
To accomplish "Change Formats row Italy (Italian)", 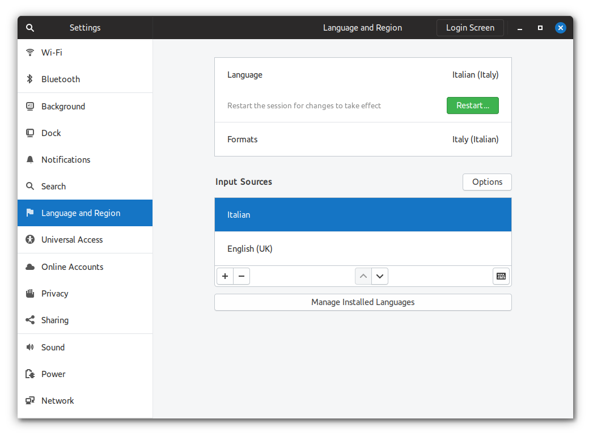I will coord(363,139).
